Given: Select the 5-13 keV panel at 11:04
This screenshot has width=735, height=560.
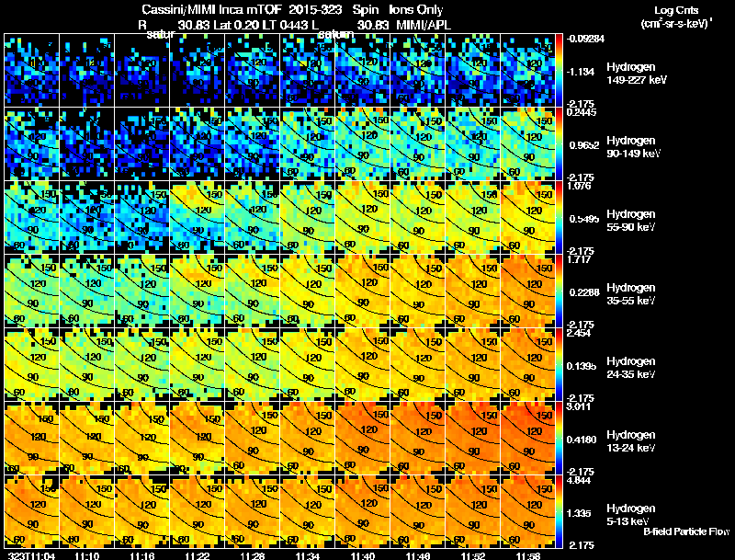Looking at the screenshot, I should (31, 512).
